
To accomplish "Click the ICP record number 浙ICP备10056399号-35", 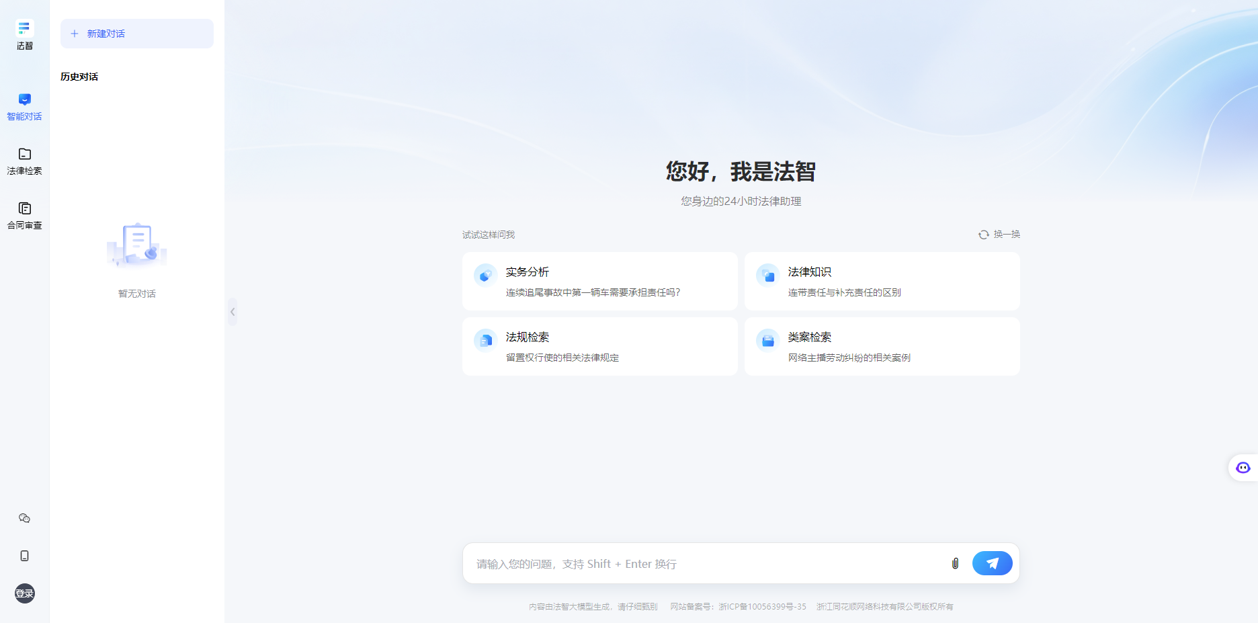I will point(762,607).
